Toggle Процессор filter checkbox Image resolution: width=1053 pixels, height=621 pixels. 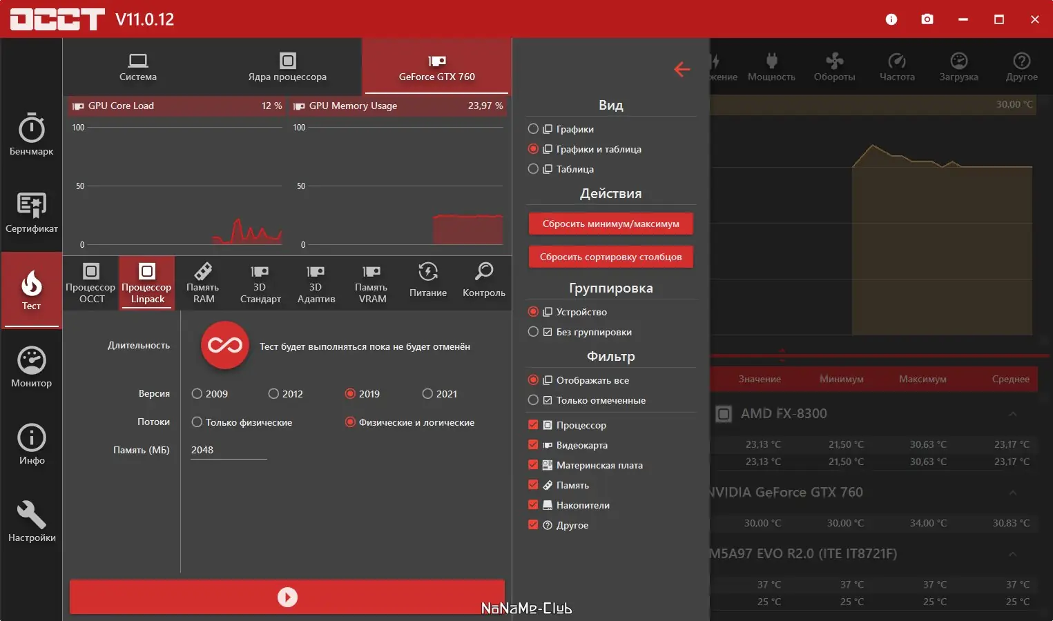(533, 425)
